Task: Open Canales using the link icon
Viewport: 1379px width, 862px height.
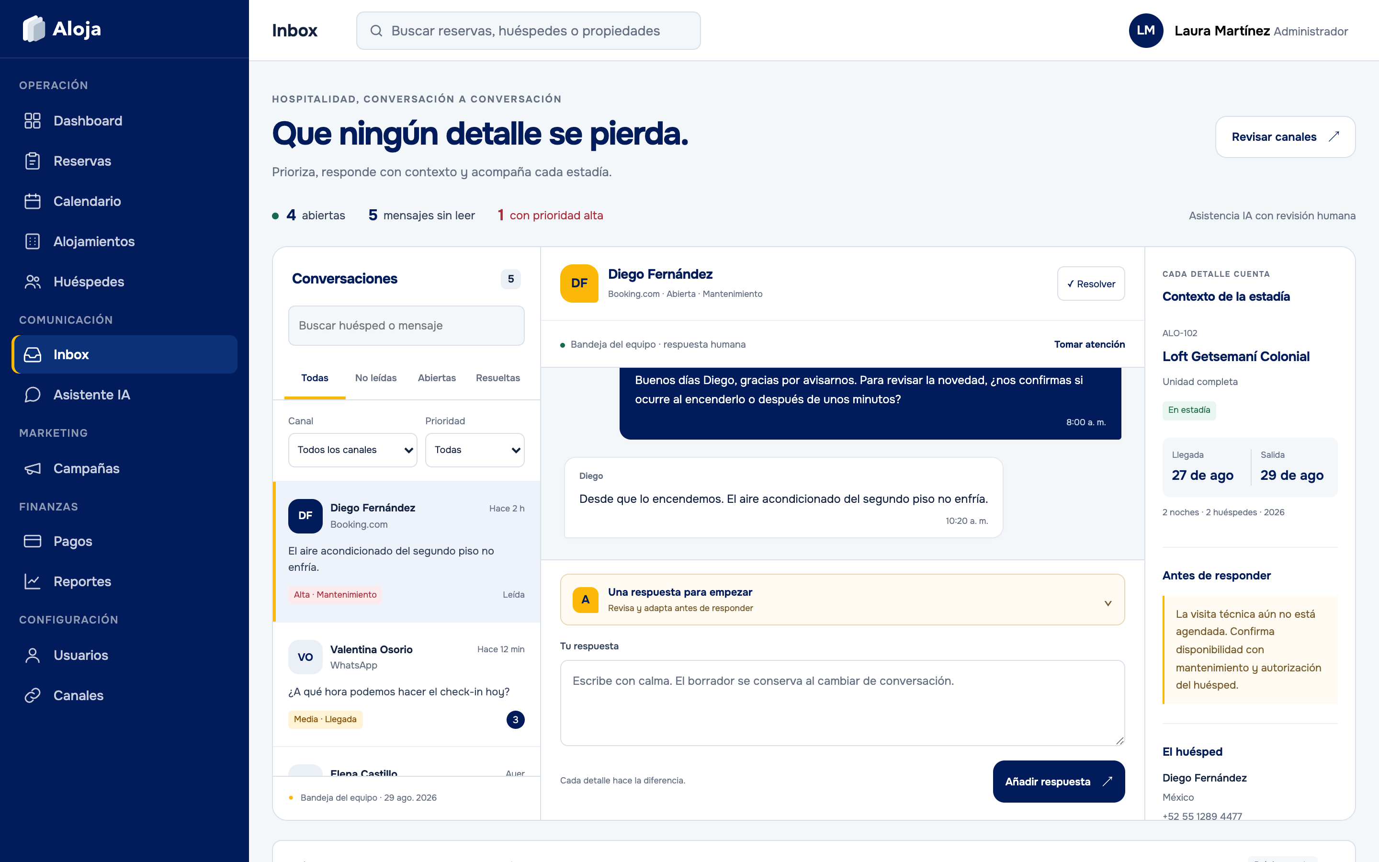Action: pyautogui.click(x=33, y=695)
